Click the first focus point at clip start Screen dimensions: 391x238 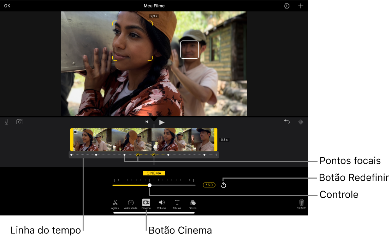point(71,155)
